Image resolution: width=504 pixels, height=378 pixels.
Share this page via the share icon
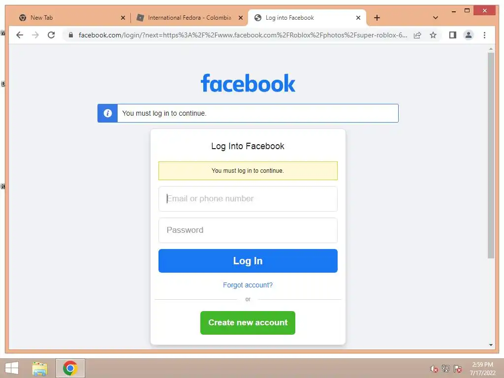click(417, 35)
